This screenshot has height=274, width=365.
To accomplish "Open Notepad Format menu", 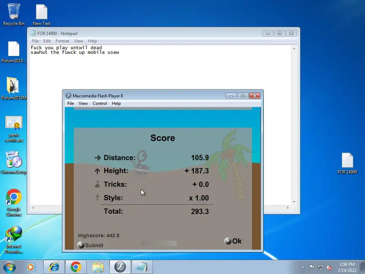I will [x=62, y=41].
